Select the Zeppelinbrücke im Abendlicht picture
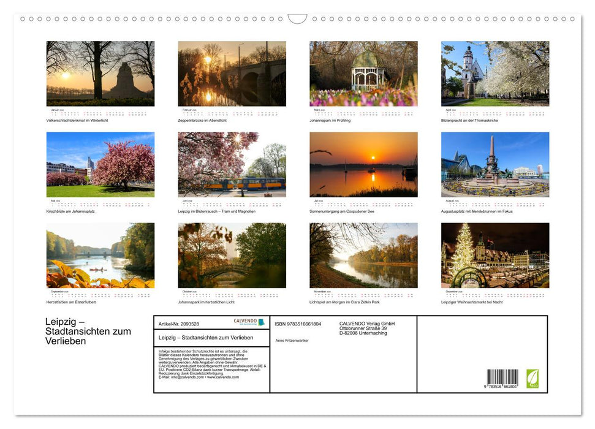The image size is (595, 429). pyautogui.click(x=232, y=74)
